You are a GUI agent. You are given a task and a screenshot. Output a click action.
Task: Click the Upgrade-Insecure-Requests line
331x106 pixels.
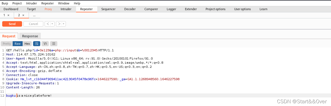(x=33, y=83)
